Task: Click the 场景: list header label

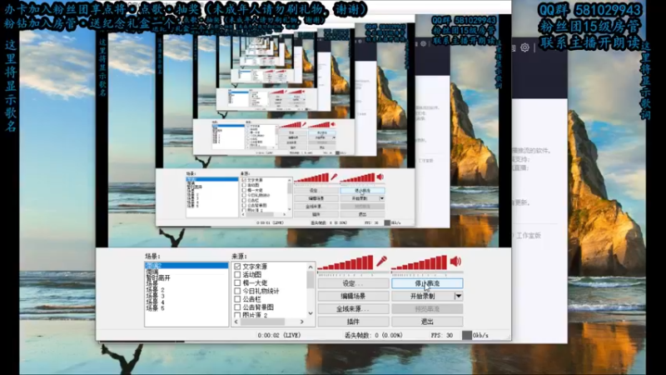Action: click(x=152, y=256)
